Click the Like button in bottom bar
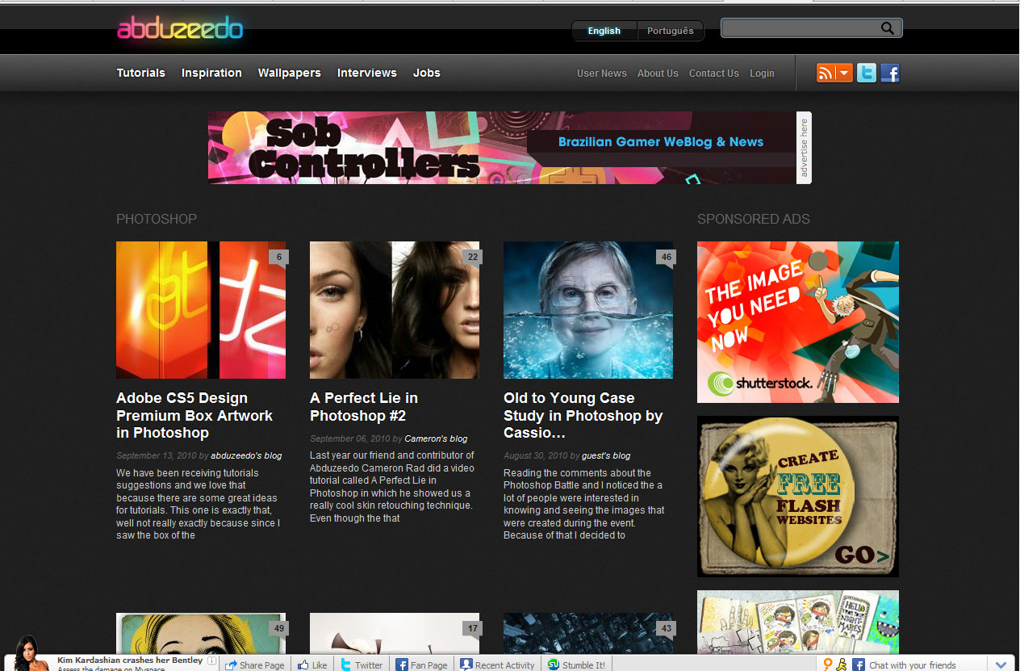Image resolution: width=1020 pixels, height=671 pixels. pyautogui.click(x=311, y=665)
